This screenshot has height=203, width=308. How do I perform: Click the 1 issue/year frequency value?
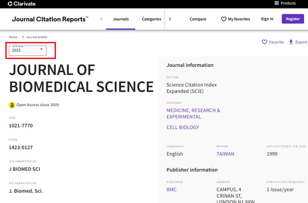tap(280, 190)
